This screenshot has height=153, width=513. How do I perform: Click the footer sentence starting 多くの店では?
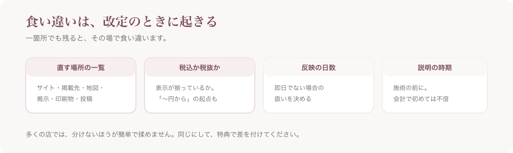click(163, 134)
